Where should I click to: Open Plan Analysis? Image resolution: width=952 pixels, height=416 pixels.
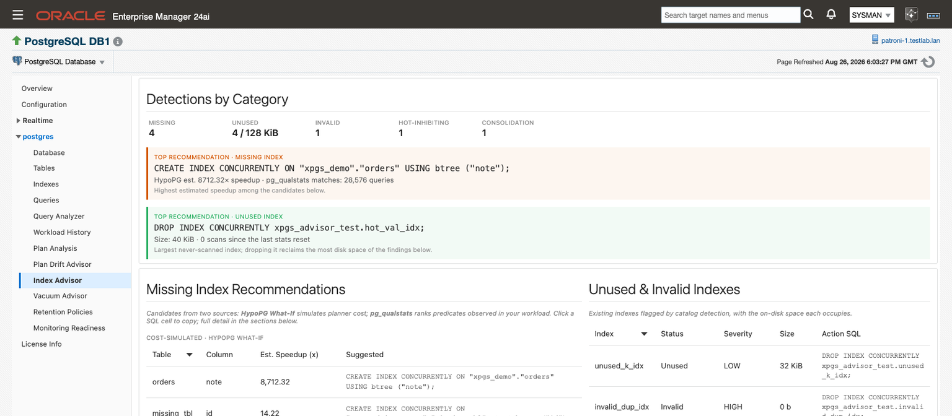[55, 248]
